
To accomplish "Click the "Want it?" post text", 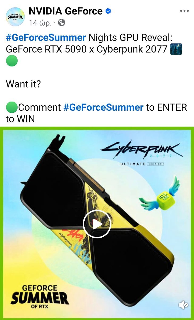I will pyautogui.click(x=23, y=84).
